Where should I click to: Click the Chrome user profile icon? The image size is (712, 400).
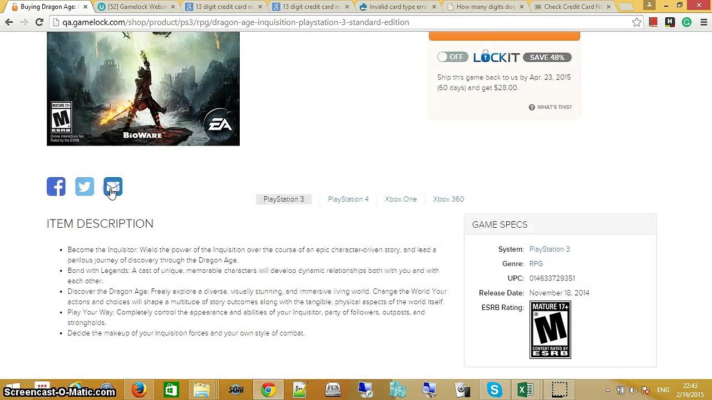click(x=649, y=6)
